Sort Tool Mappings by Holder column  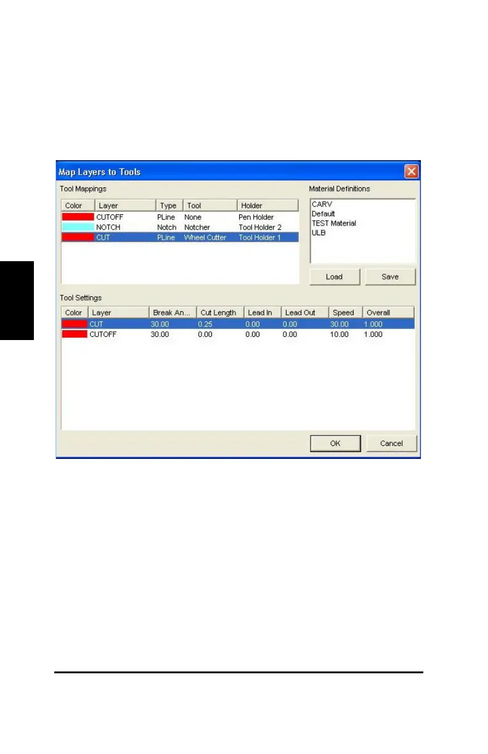267,206
